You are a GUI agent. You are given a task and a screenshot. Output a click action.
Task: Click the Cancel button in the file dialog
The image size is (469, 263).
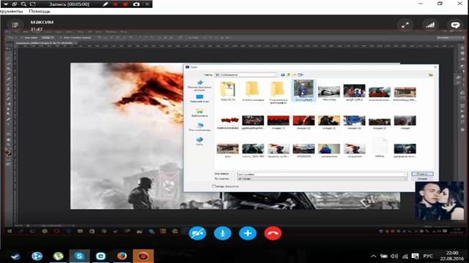(422, 178)
